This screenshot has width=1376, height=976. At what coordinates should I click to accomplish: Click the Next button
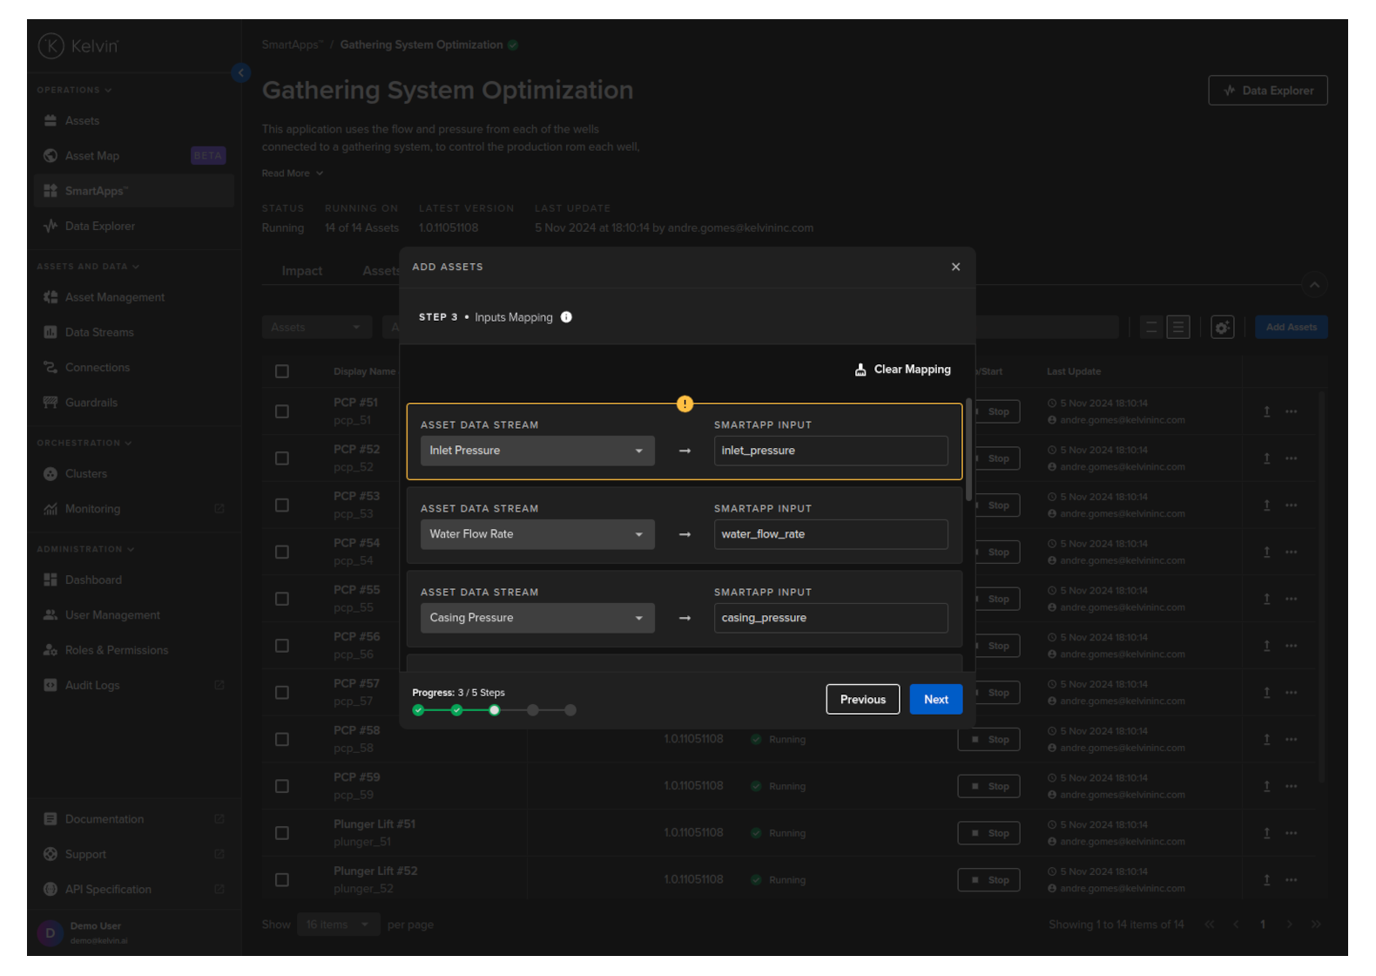[x=935, y=699]
